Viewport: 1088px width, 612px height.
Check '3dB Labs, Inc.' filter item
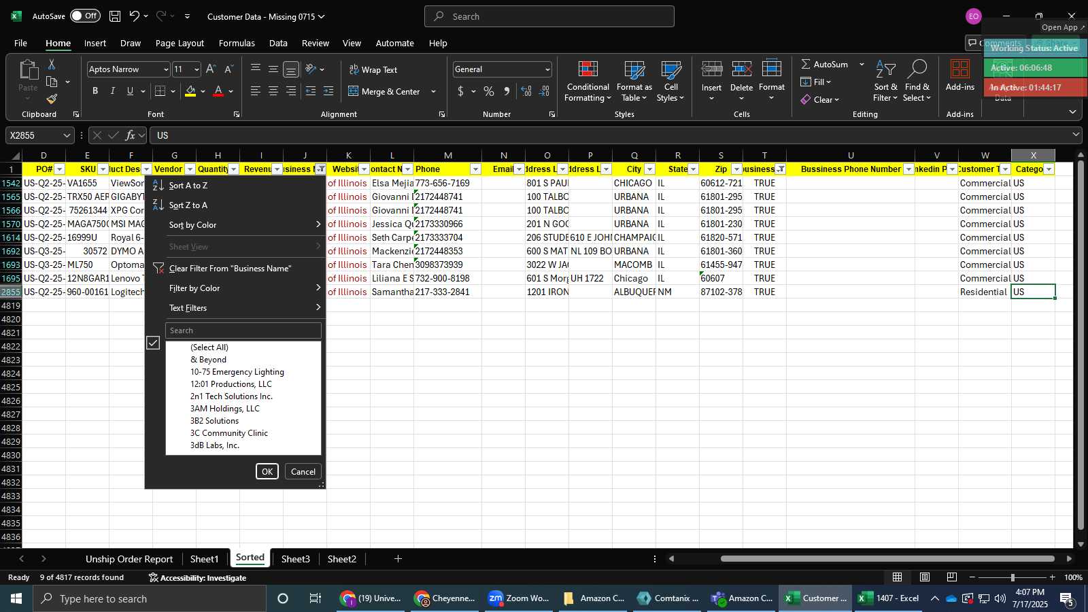[x=215, y=445]
